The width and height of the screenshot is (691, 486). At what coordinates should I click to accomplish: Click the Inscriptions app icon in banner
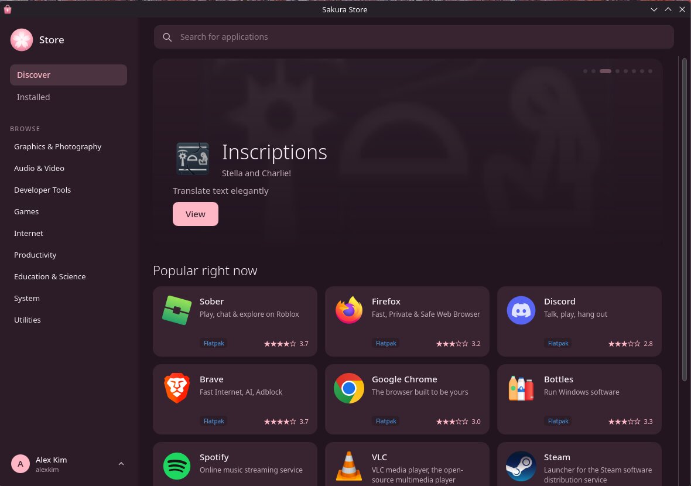pyautogui.click(x=193, y=159)
